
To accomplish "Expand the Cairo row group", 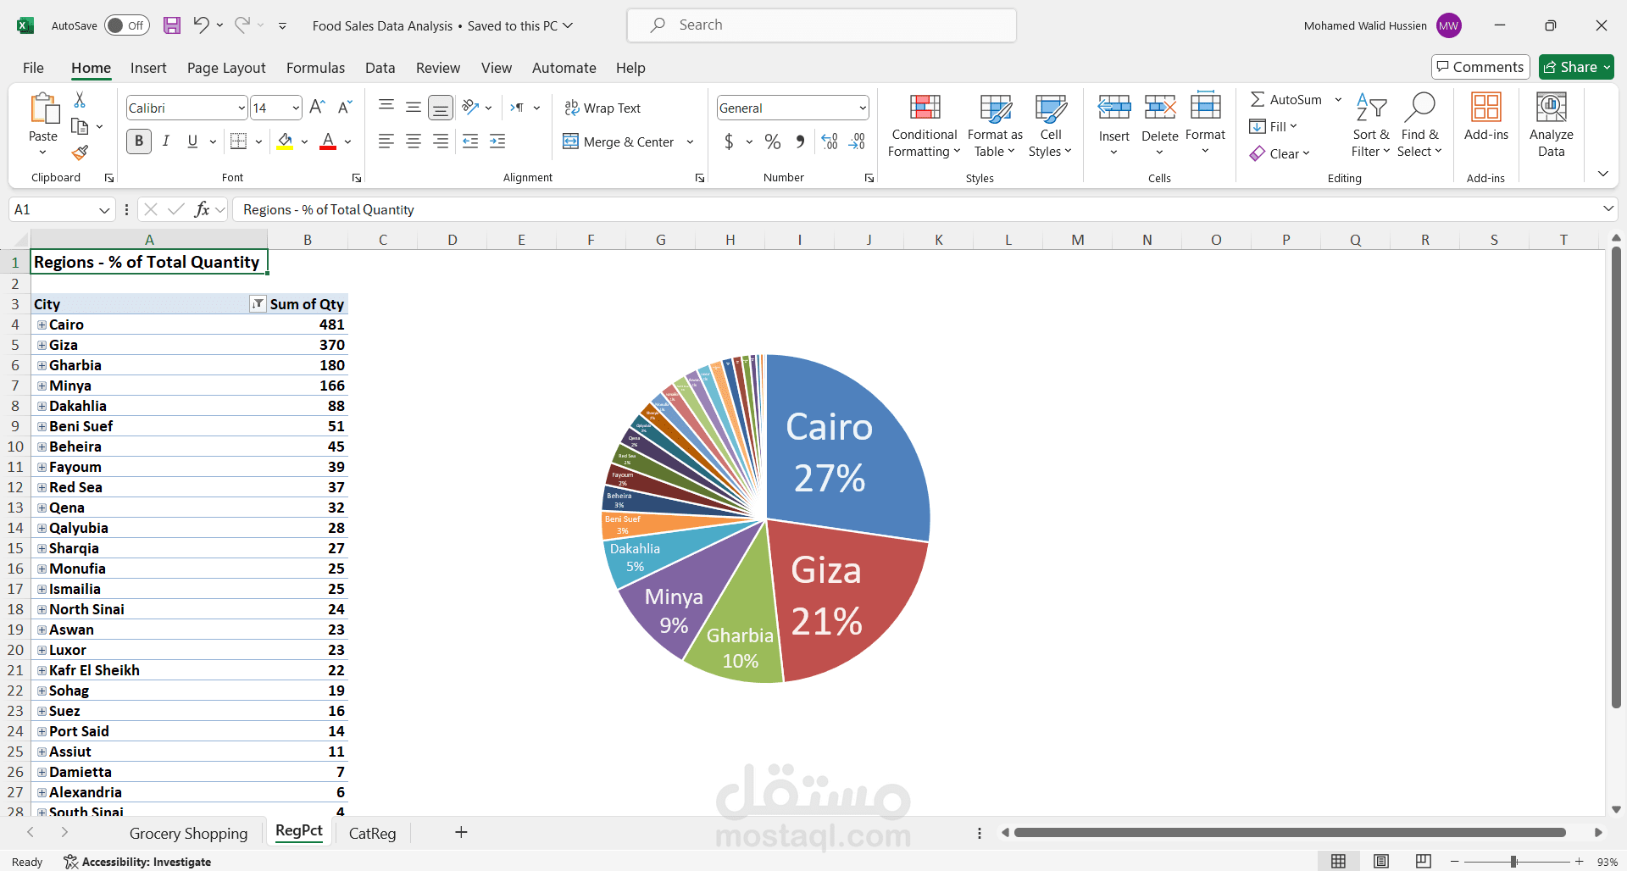I will (x=41, y=325).
